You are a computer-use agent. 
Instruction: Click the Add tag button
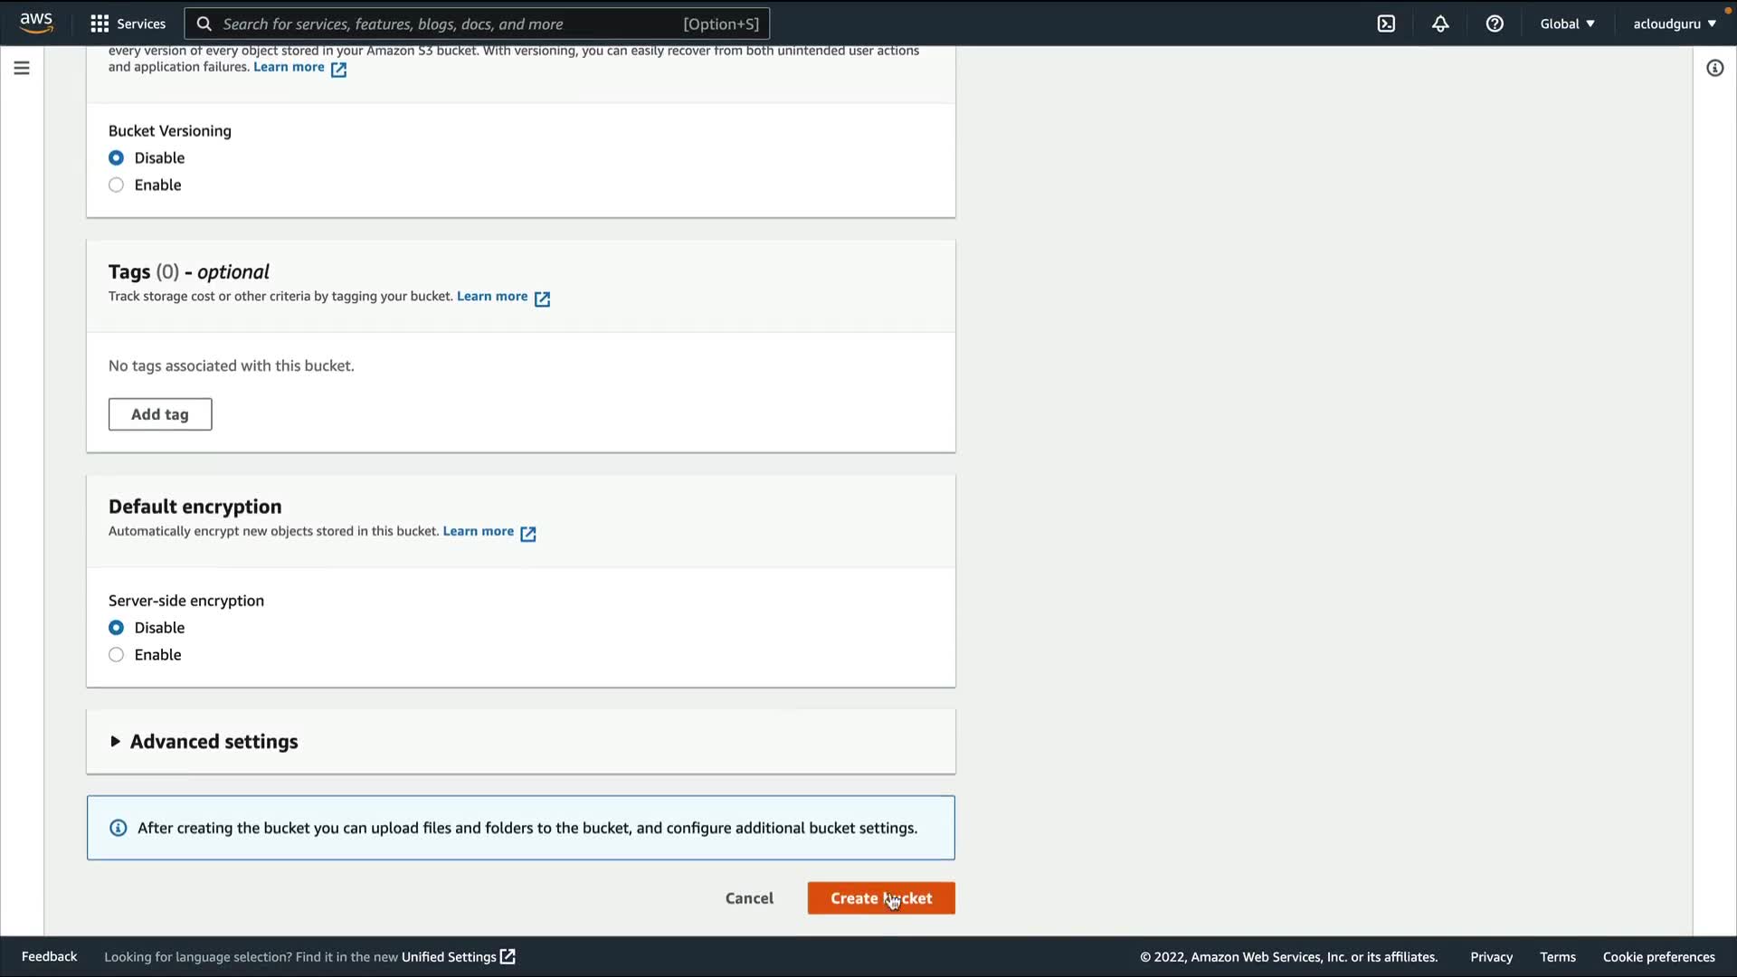[x=160, y=413]
